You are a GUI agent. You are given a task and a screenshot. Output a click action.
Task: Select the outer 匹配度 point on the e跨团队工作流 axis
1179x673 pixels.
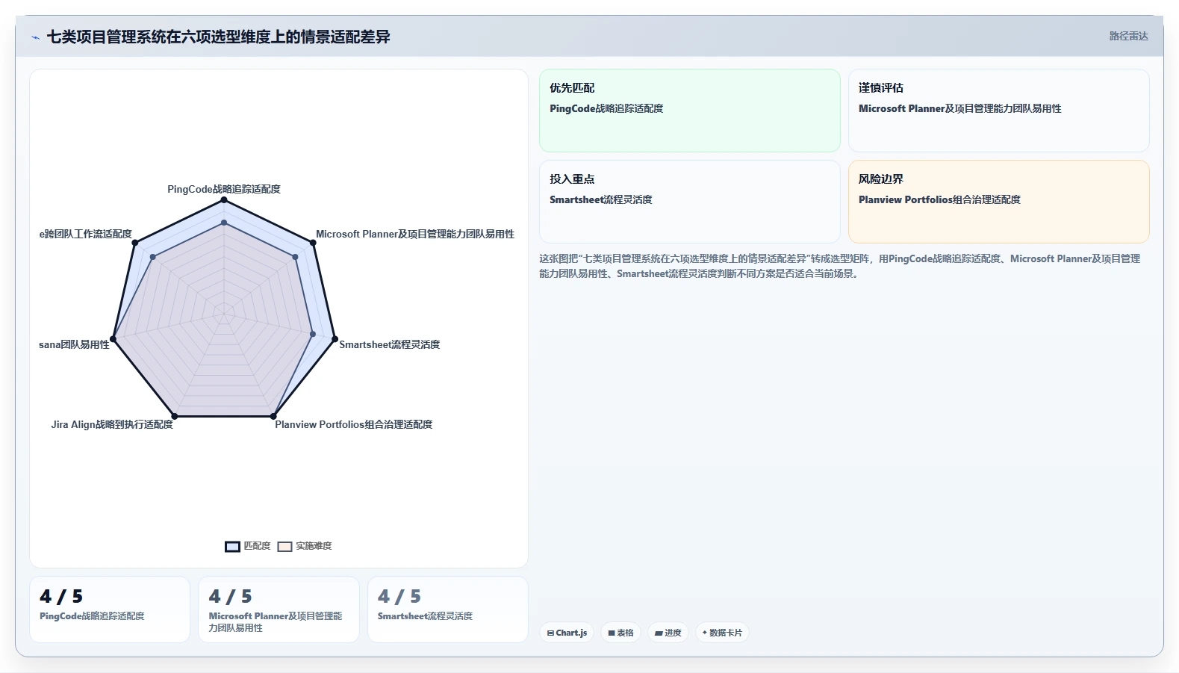click(x=135, y=242)
